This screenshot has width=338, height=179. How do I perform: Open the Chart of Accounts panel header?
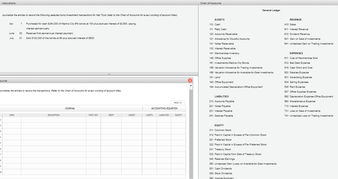(x=268, y=3)
